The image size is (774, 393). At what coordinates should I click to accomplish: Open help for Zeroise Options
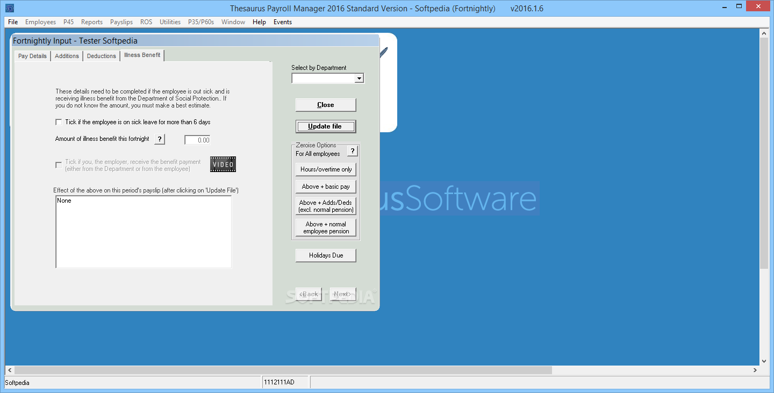[353, 151]
